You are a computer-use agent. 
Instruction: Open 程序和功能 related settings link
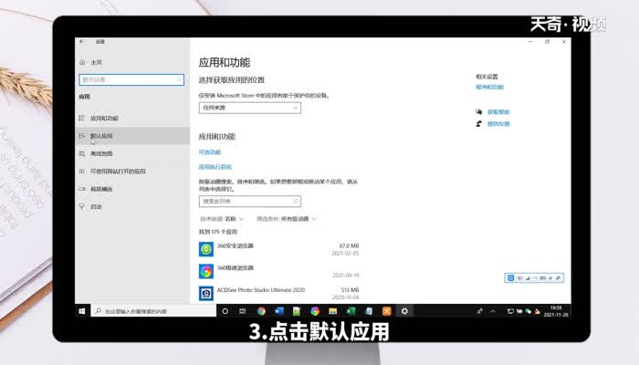tap(490, 87)
